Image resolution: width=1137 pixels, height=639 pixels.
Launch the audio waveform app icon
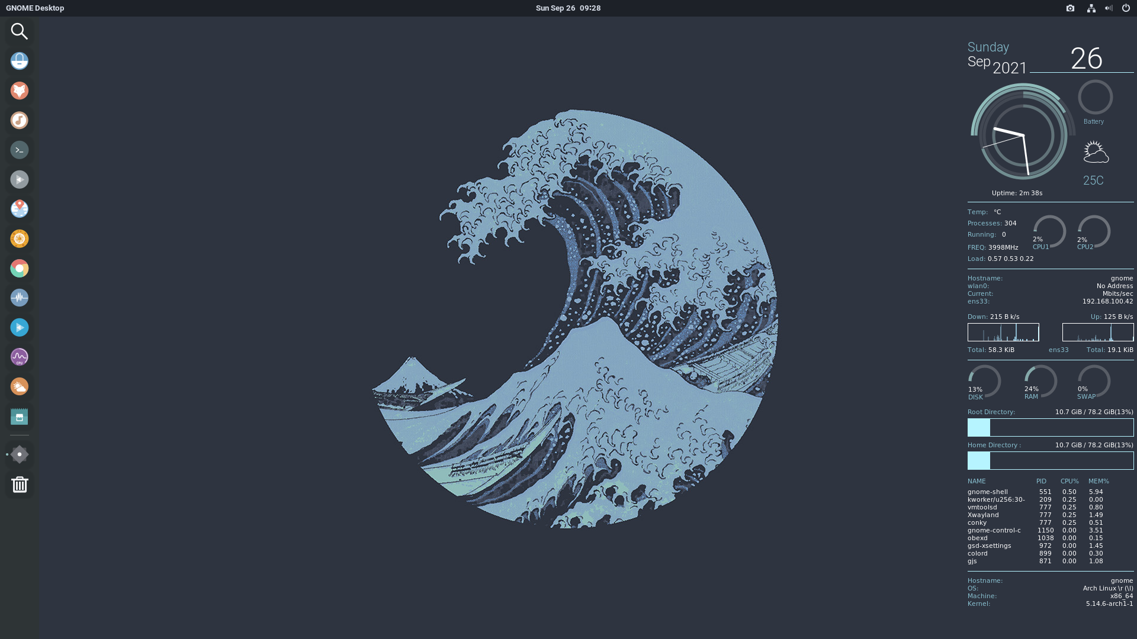pos(20,298)
